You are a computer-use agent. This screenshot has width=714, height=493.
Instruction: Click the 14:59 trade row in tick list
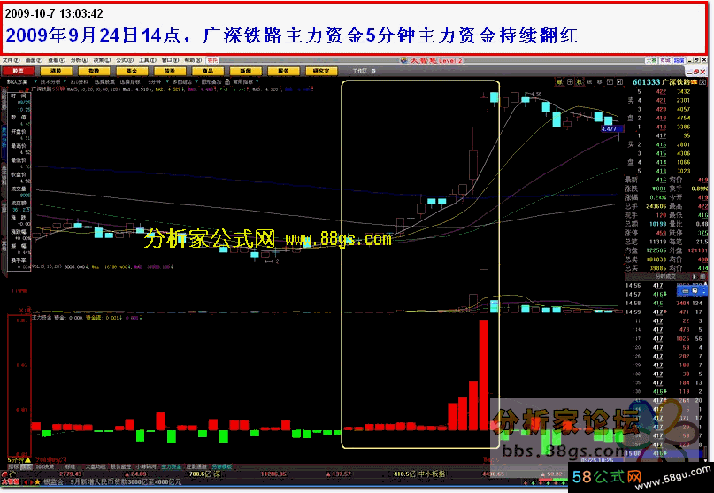point(664,312)
